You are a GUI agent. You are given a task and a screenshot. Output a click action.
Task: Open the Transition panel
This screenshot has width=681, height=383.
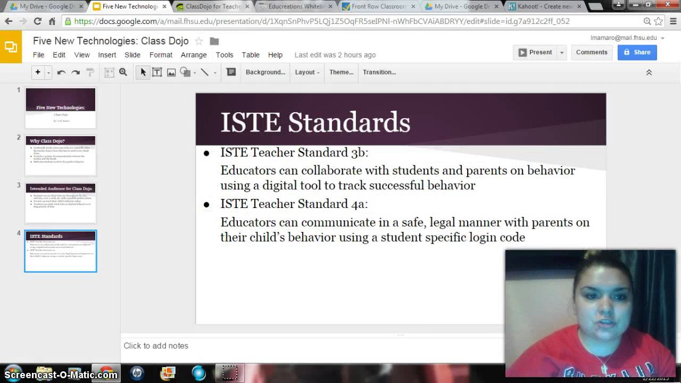[379, 72]
